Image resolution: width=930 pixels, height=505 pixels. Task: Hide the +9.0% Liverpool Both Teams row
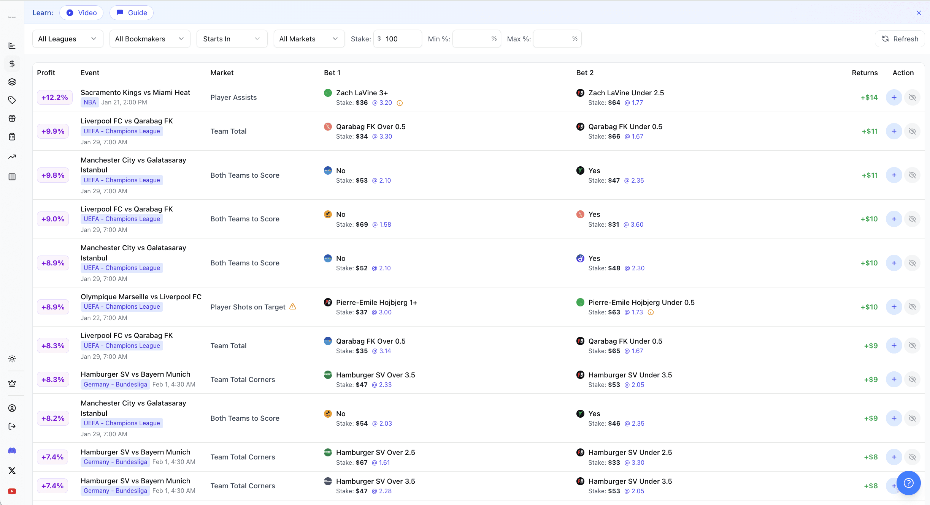click(912, 219)
